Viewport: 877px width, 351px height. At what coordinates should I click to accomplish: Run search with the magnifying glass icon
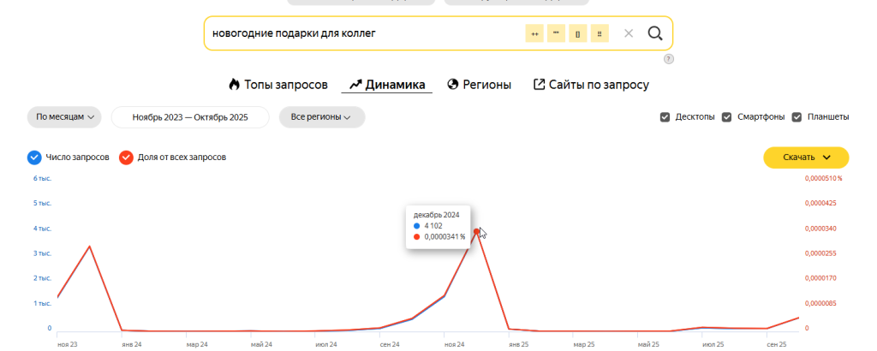[x=655, y=33]
